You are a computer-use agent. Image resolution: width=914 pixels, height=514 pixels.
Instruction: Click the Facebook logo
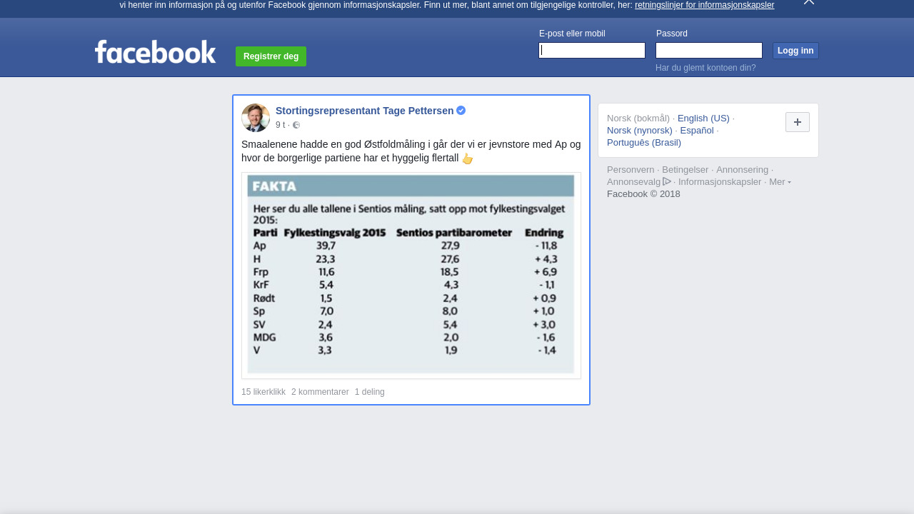point(155,52)
